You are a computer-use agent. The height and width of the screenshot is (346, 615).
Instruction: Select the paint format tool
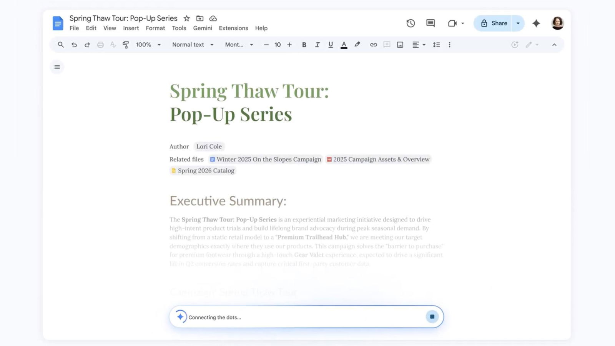pyautogui.click(x=126, y=45)
